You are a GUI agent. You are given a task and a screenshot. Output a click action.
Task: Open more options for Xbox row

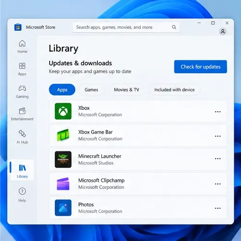point(218,112)
